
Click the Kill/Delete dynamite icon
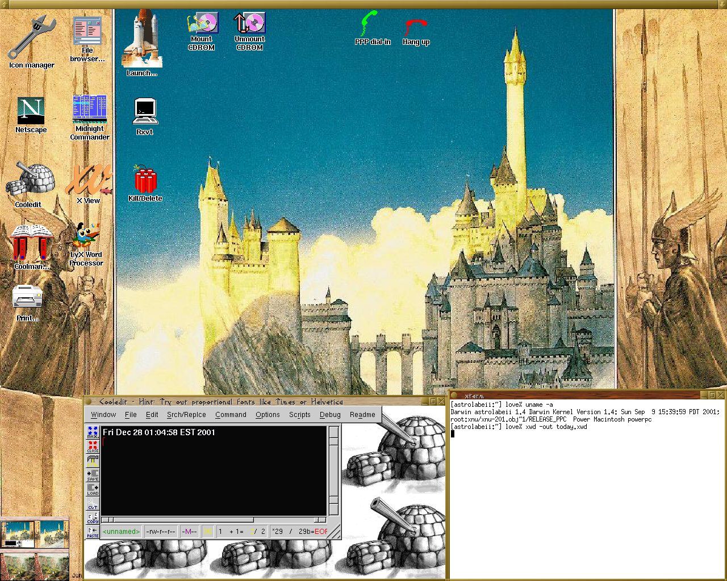tap(145, 179)
